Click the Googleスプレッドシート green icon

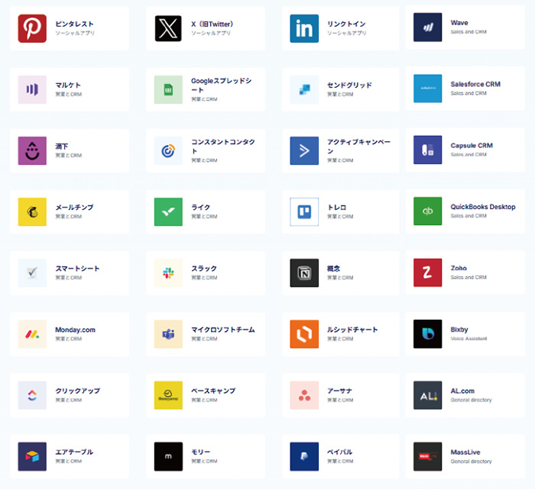tap(168, 89)
